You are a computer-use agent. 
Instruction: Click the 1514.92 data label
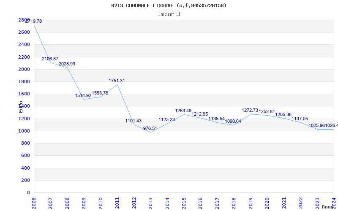pyautogui.click(x=83, y=96)
